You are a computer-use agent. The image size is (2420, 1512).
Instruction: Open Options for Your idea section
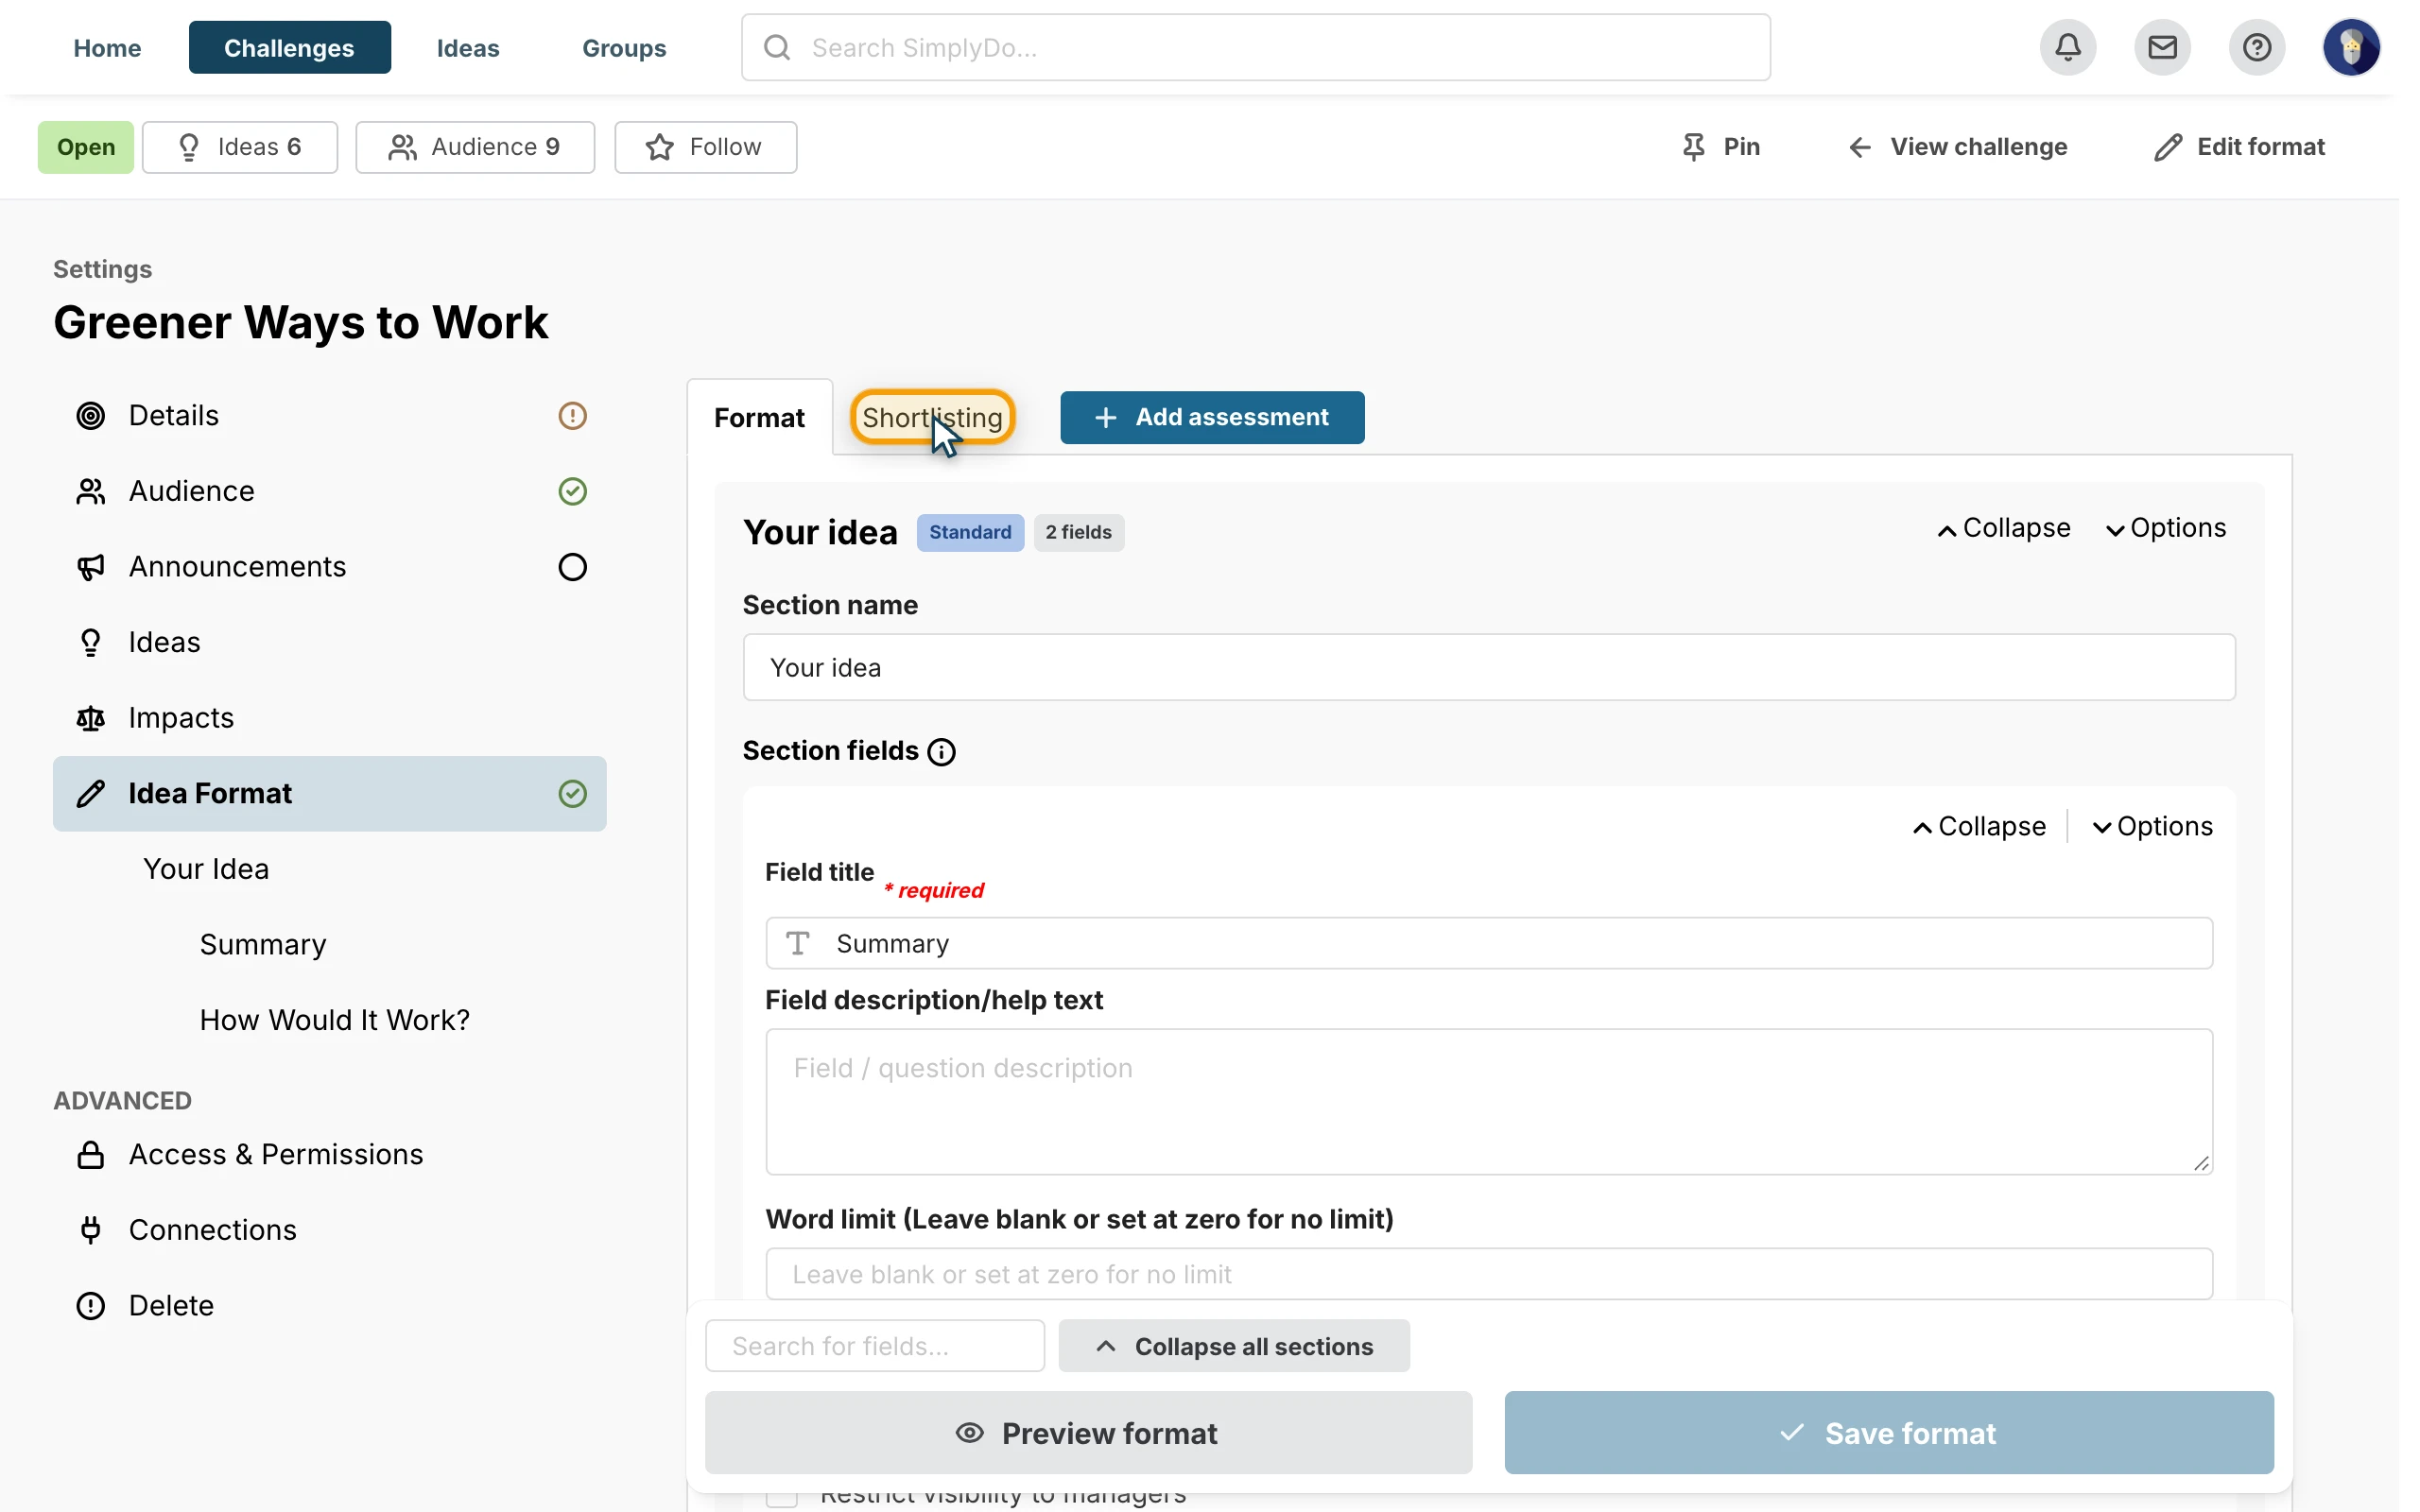click(x=2165, y=528)
